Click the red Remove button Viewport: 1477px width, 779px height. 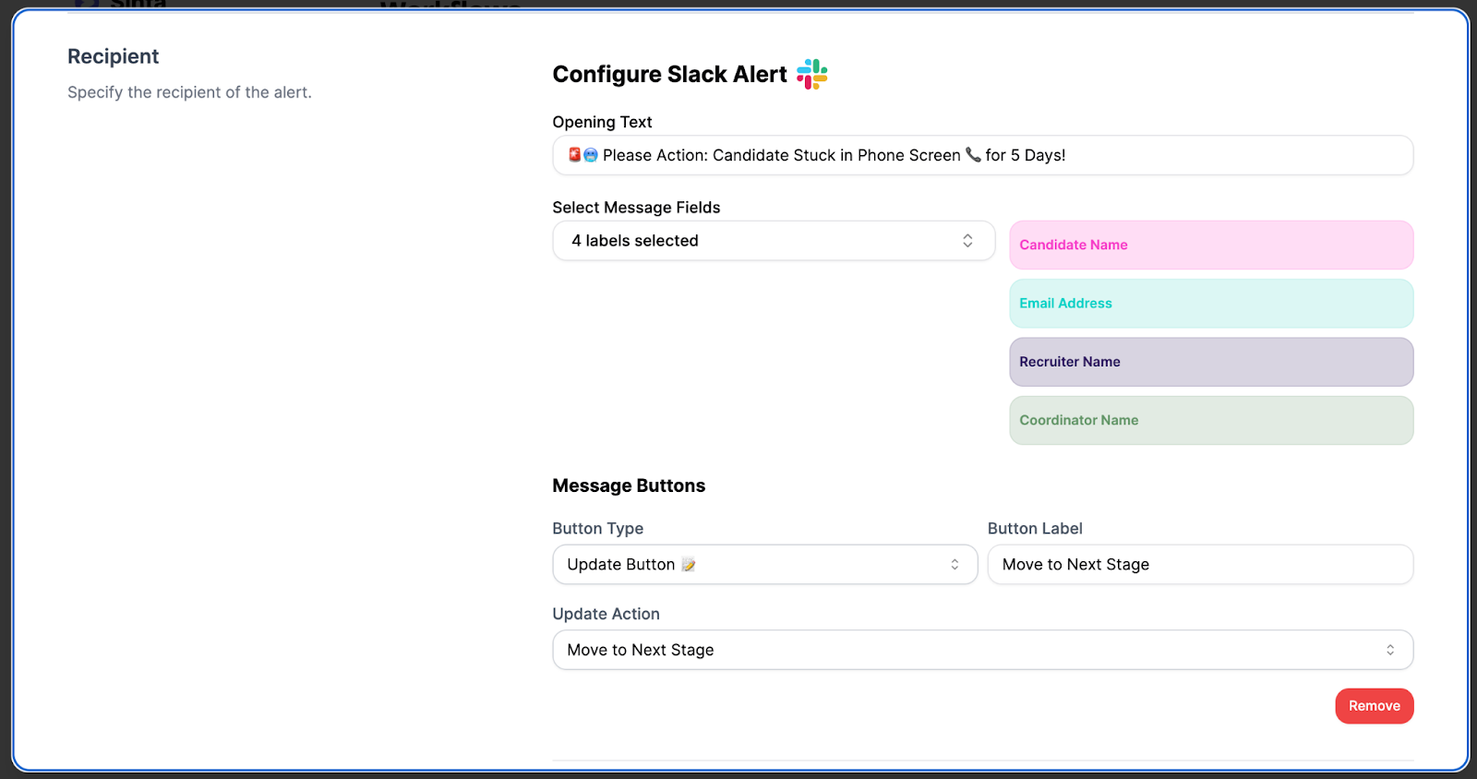coord(1375,706)
